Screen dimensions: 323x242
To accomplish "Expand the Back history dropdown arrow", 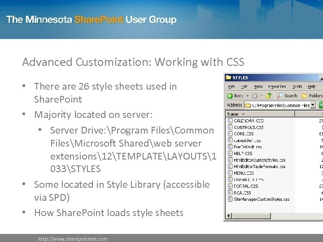I will point(248,96).
